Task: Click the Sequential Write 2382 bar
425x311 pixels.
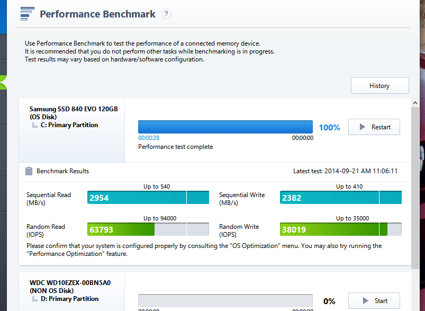Action: (x=341, y=198)
